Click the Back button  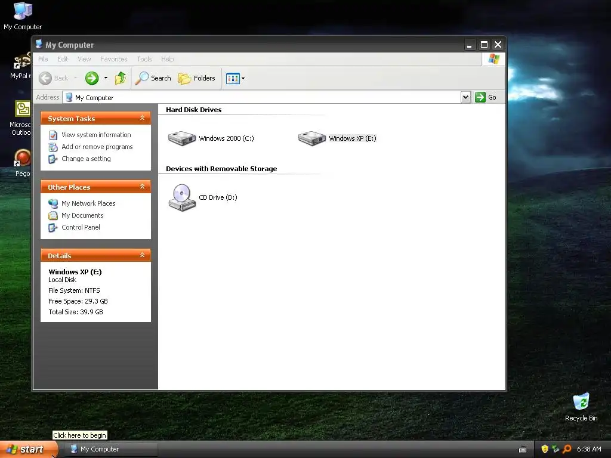(x=54, y=78)
